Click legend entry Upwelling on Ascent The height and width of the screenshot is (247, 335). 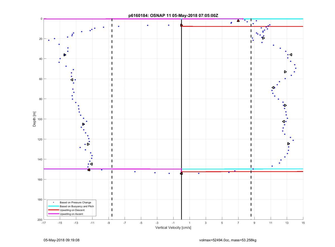tap(71, 214)
